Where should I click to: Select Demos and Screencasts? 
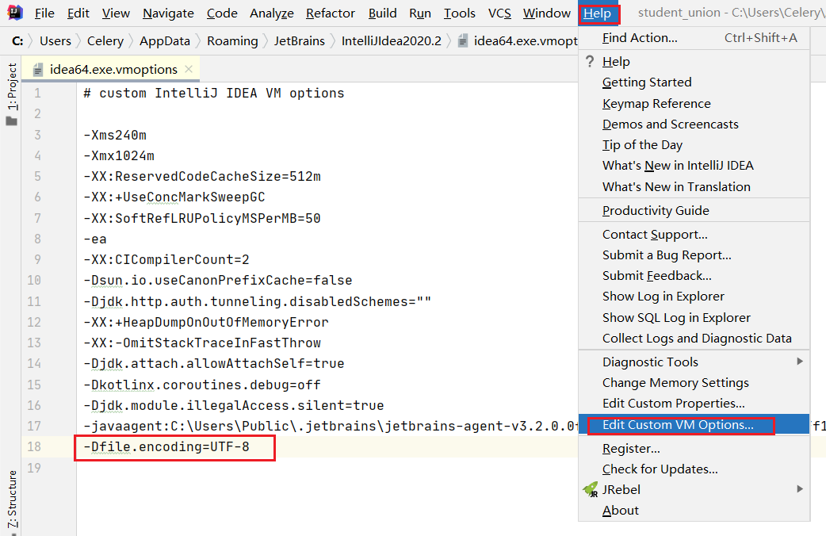(694, 124)
